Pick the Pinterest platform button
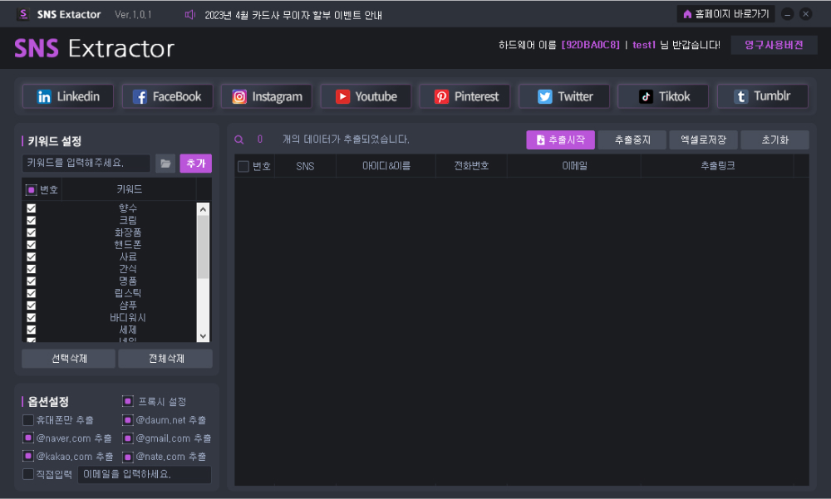The image size is (831, 499). (x=465, y=96)
